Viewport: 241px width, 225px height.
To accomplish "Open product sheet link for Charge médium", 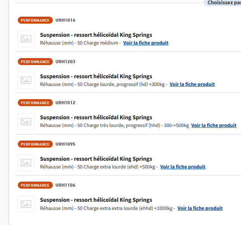I will pos(146,43).
